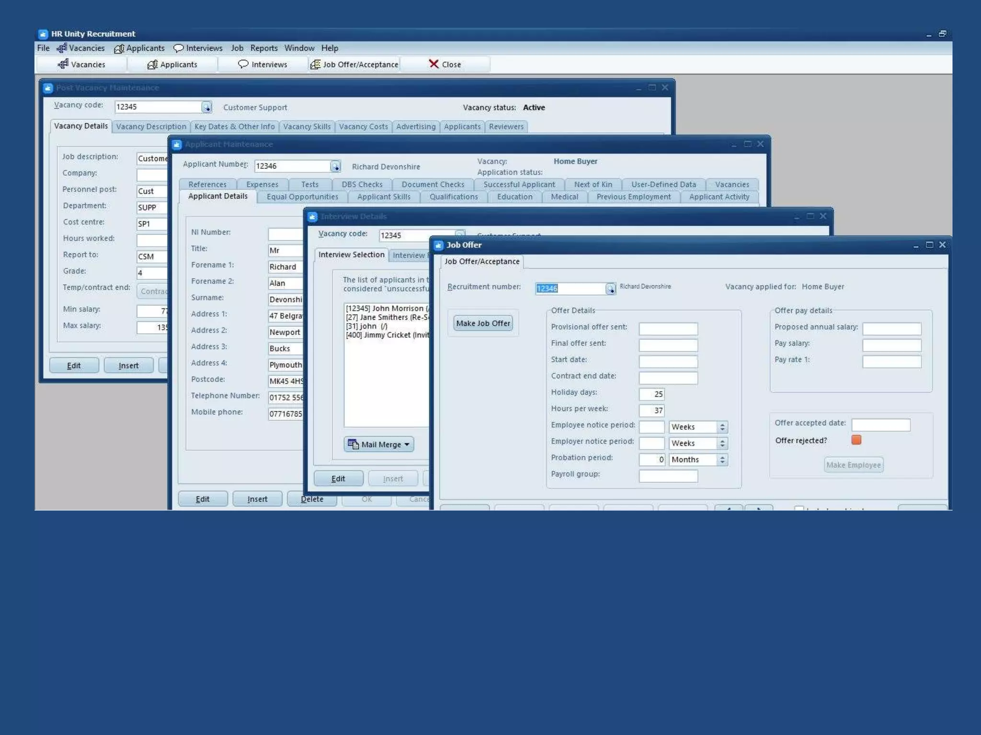Screen dimensions: 981x735
Task: Toggle the Offer rejected checkbox
Action: [x=856, y=440]
